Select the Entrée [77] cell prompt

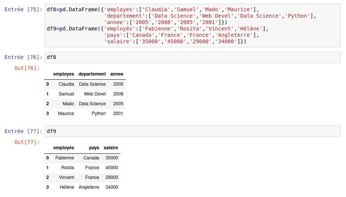tap(23, 131)
